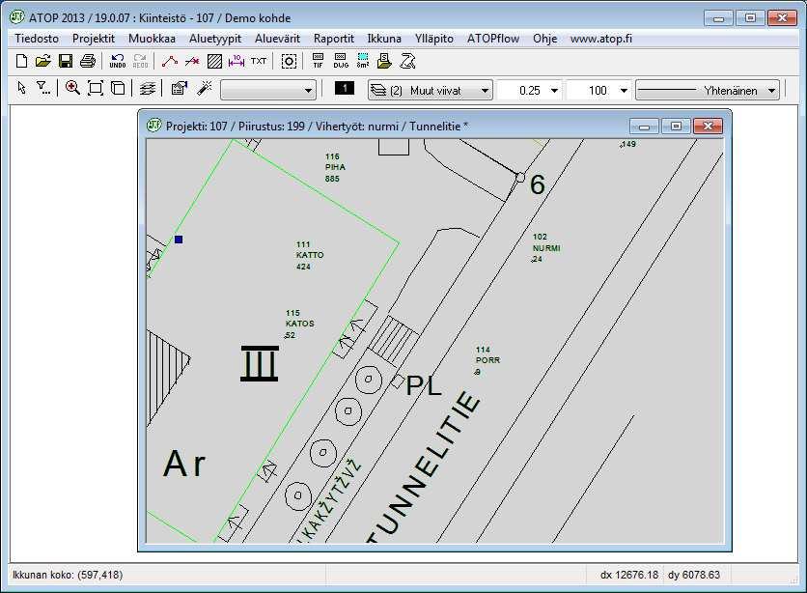Click the 115 KATOS 52 area label
Image resolution: width=807 pixels, height=593 pixels.
tap(299, 324)
